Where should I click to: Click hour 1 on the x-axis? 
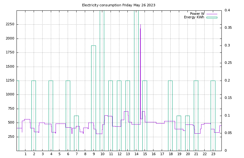tap(25, 154)
